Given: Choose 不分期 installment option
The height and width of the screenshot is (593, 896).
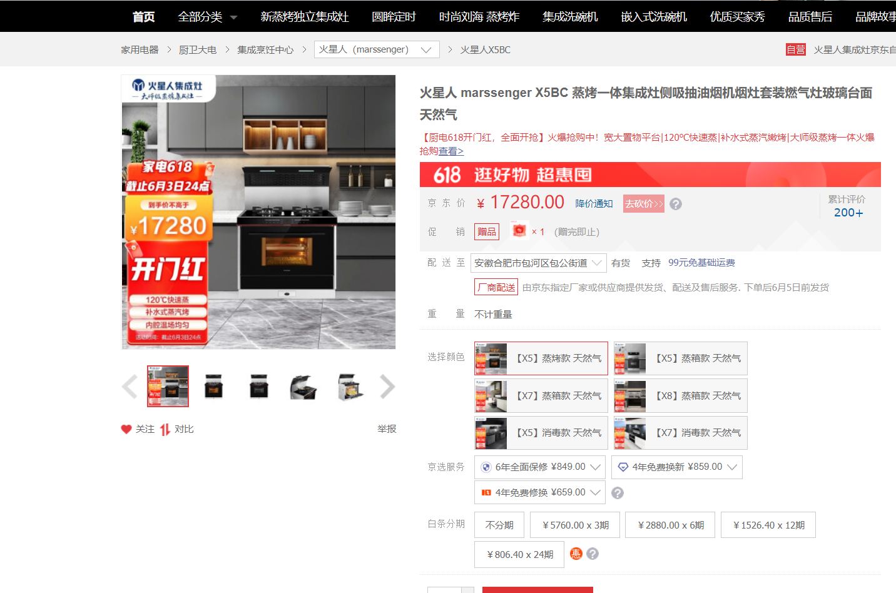Looking at the screenshot, I should 499,525.
